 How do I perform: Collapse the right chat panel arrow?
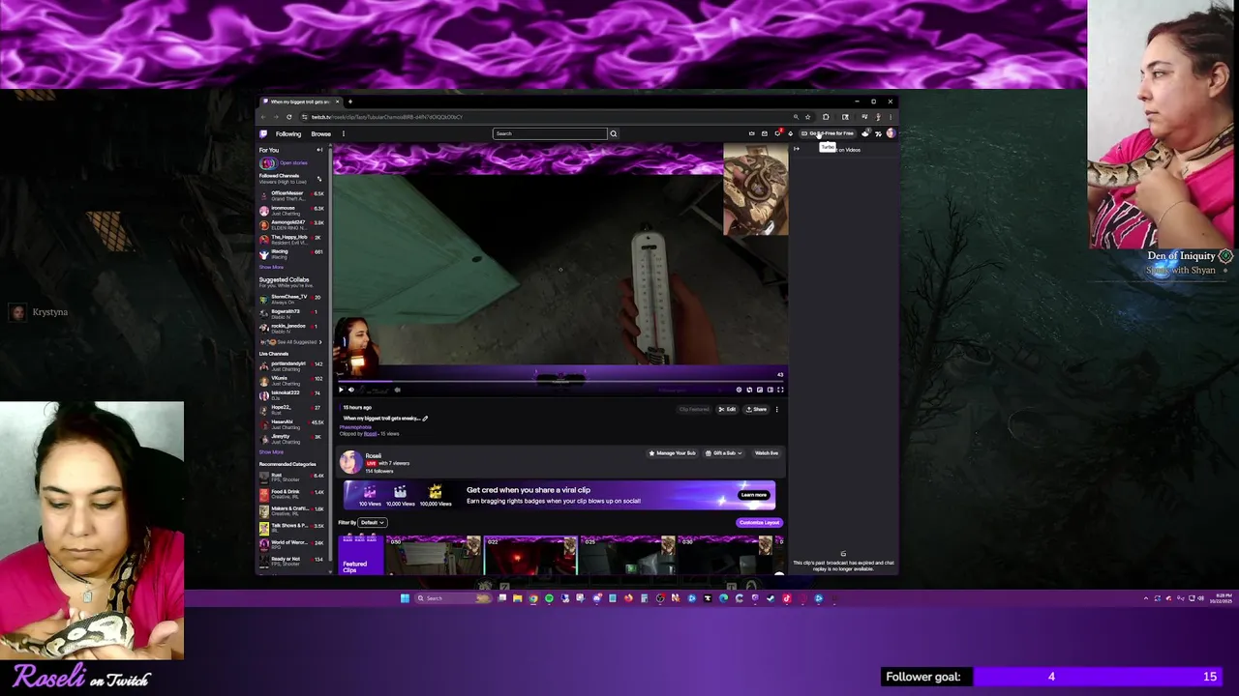click(x=797, y=149)
